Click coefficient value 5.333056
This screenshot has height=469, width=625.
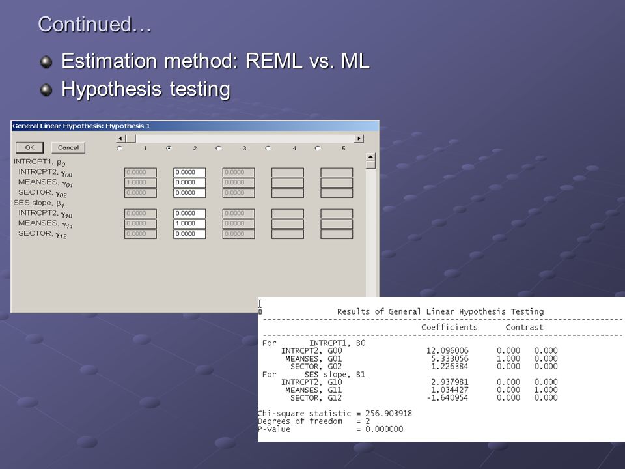click(x=450, y=358)
